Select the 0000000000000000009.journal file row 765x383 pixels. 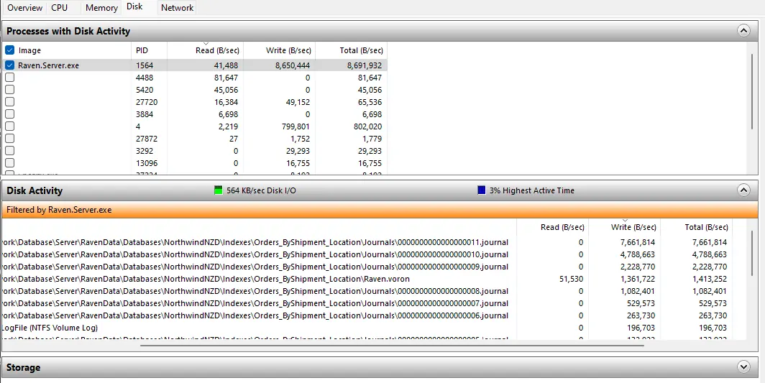click(x=367, y=267)
